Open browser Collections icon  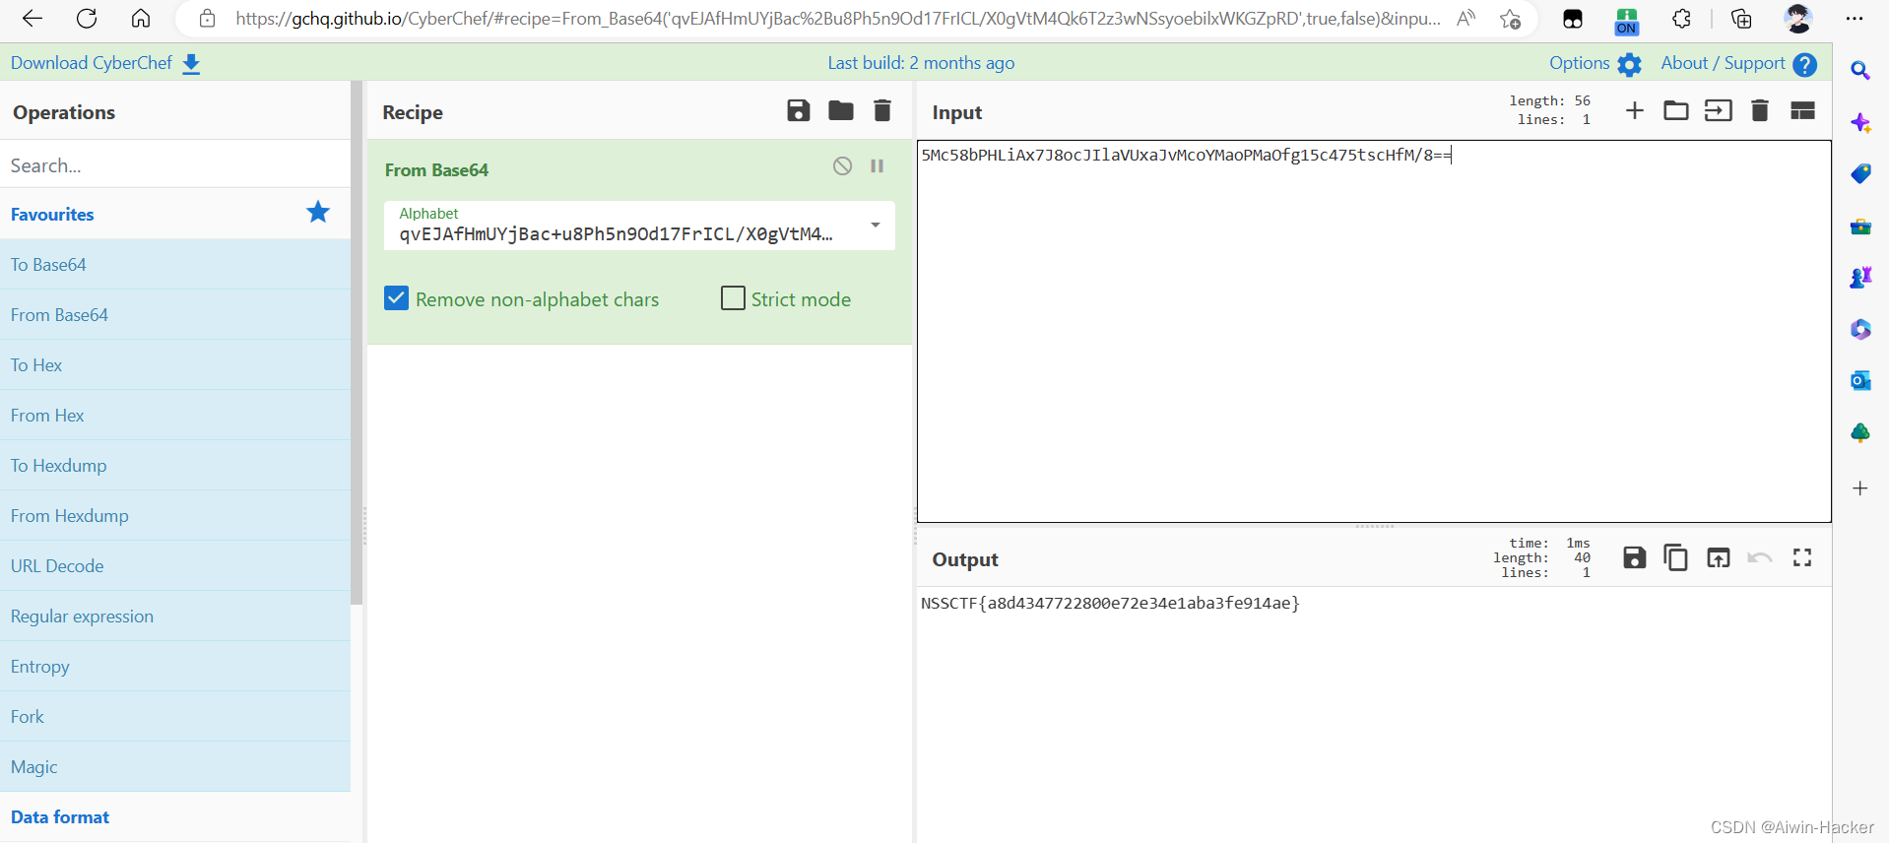pyautogui.click(x=1741, y=18)
